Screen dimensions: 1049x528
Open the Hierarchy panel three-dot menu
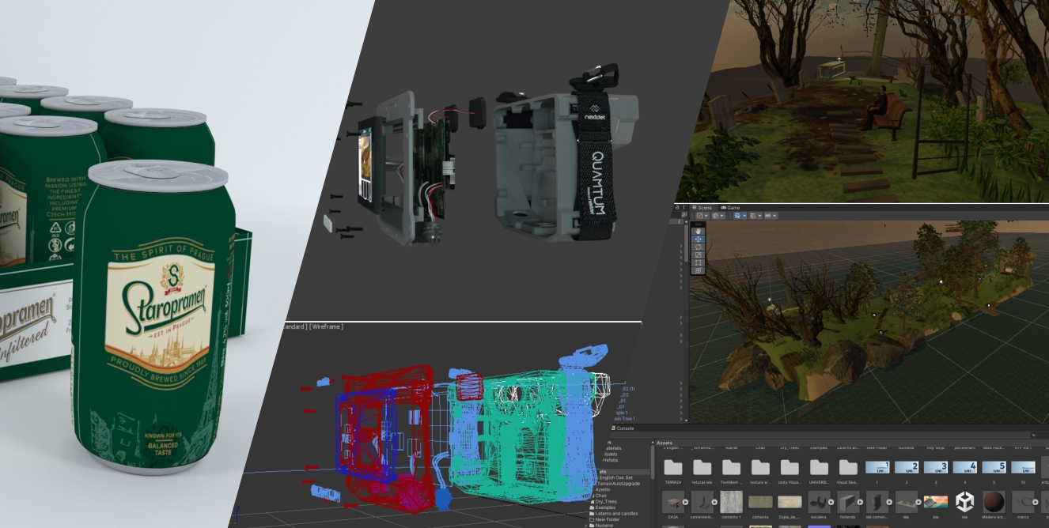[x=684, y=207]
